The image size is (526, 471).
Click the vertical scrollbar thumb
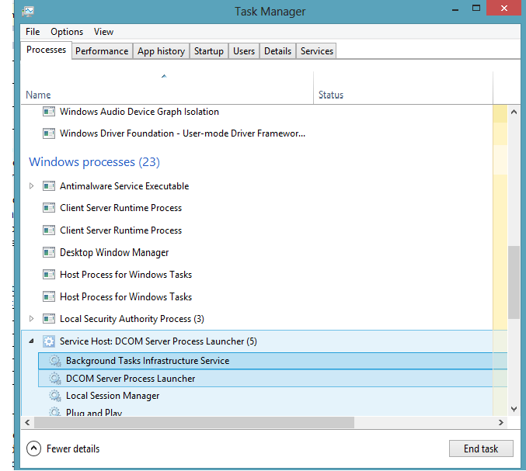pyautogui.click(x=514, y=282)
